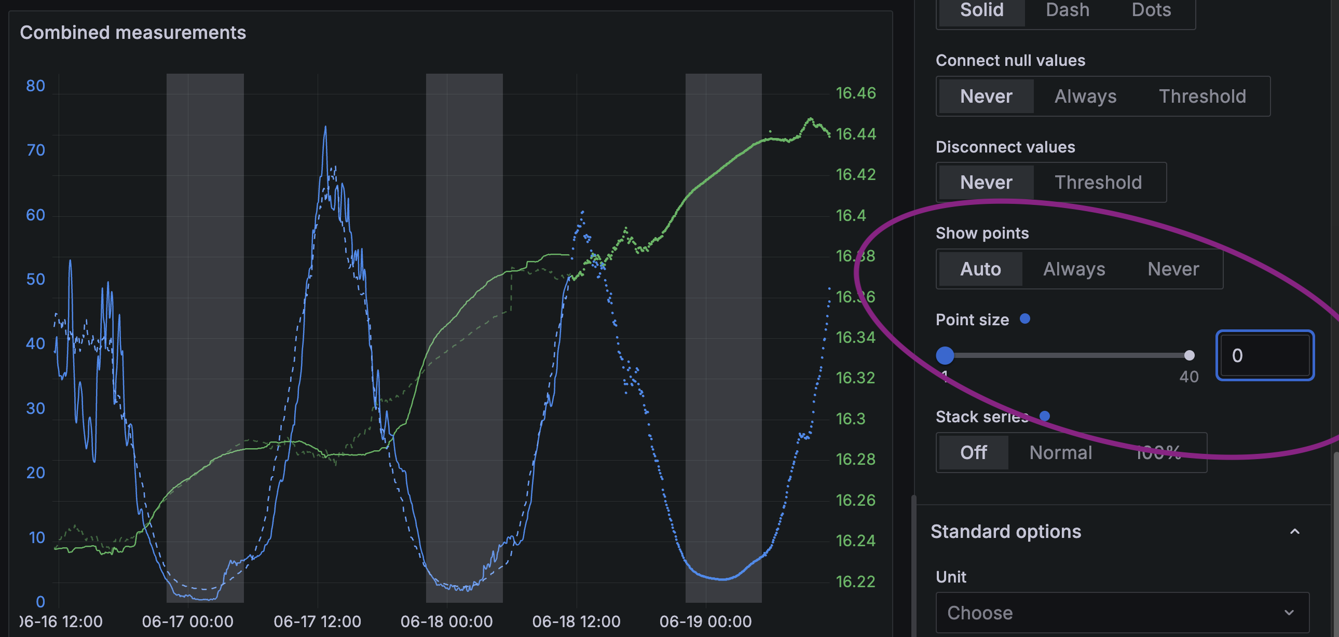Image resolution: width=1339 pixels, height=637 pixels.
Task: Click blue override dot next to Point size
Action: (1024, 318)
